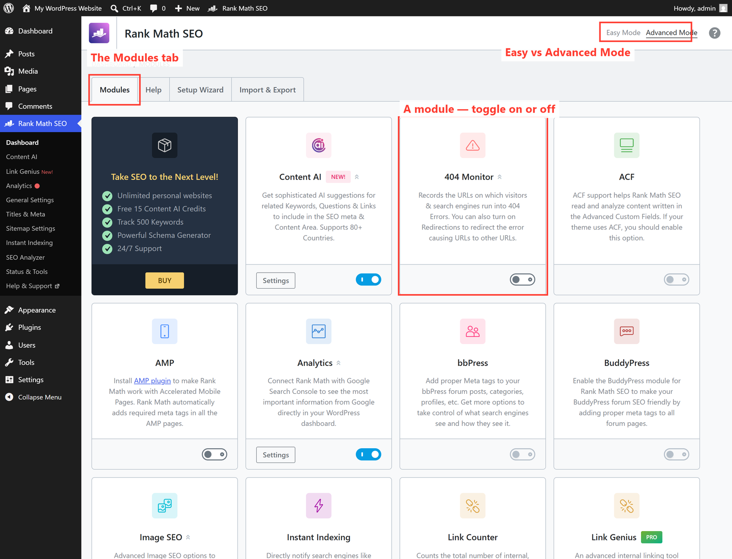The width and height of the screenshot is (732, 559).
Task: Open the Modules tab
Action: (x=115, y=90)
